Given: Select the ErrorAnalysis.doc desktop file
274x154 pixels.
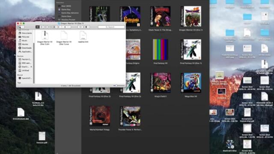Looking at the screenshot, I should (21, 114).
